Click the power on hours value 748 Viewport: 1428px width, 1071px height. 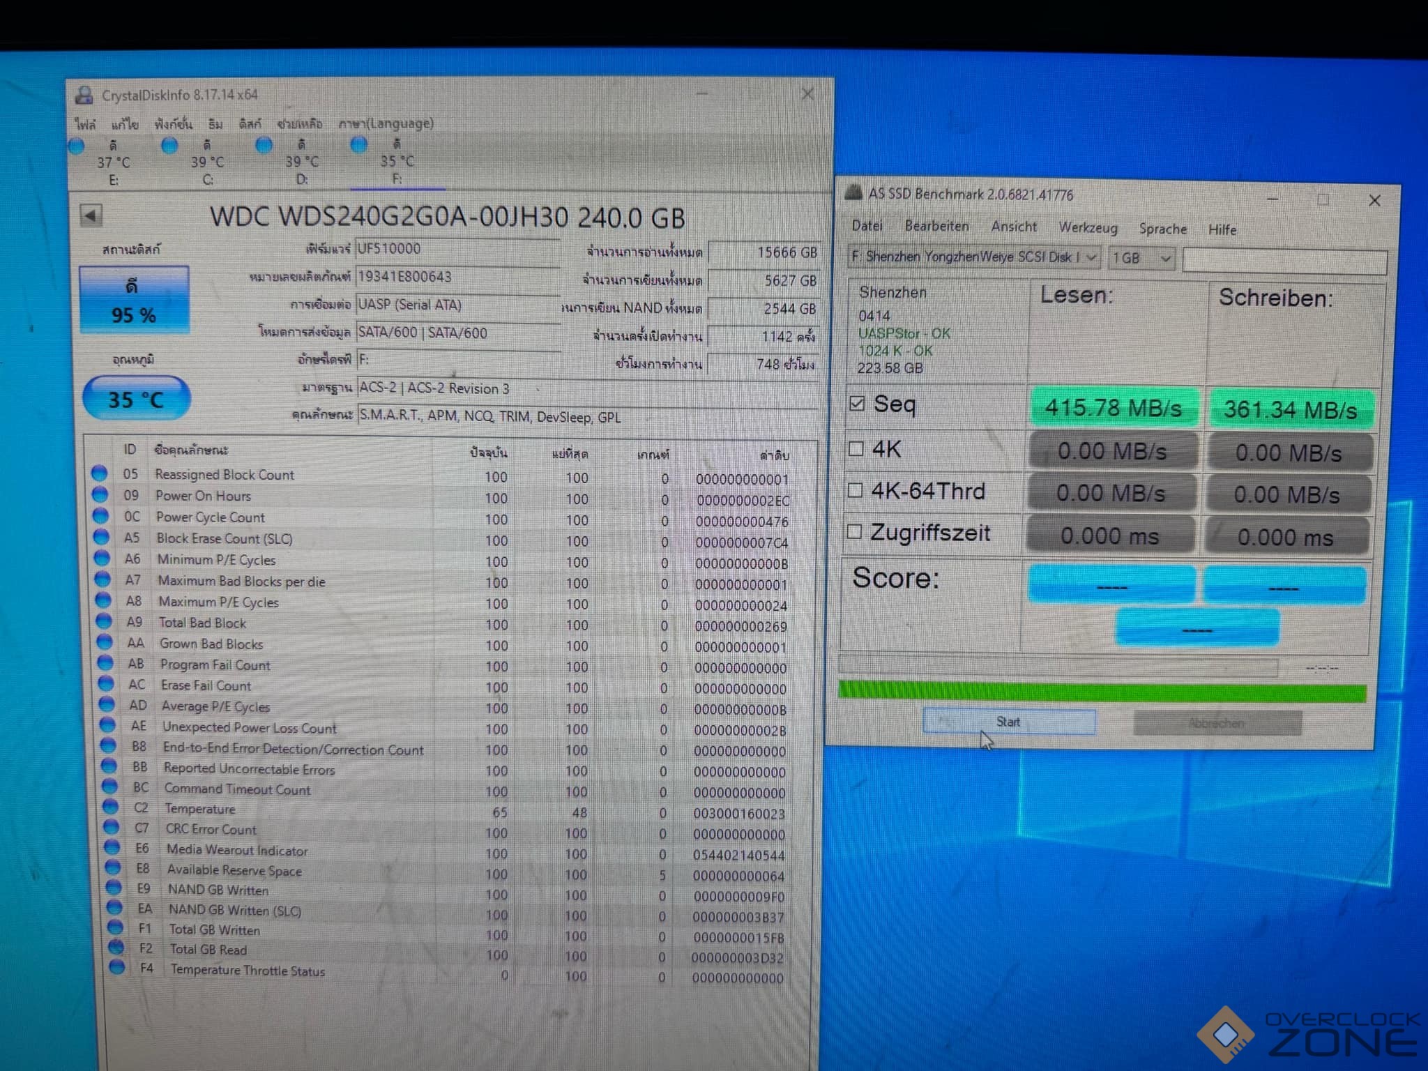point(762,364)
